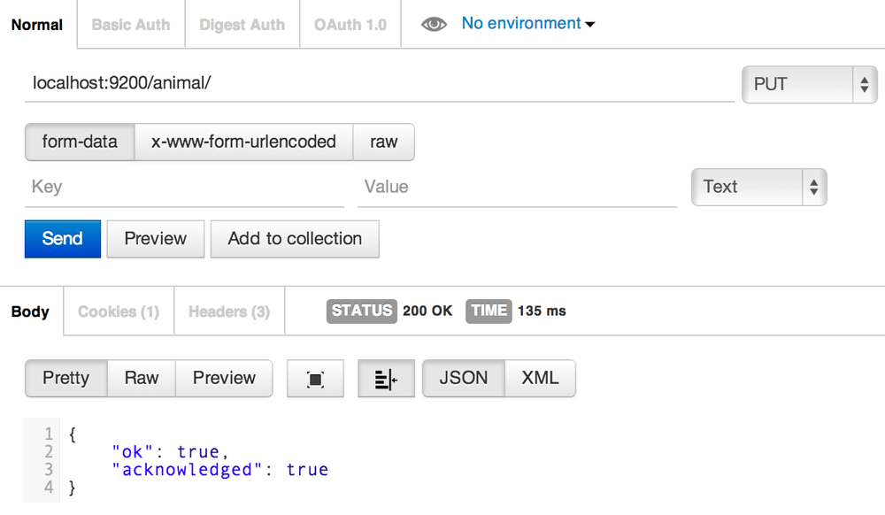Open the Text value type dropdown
Screen dimensions: 885x515
point(758,187)
